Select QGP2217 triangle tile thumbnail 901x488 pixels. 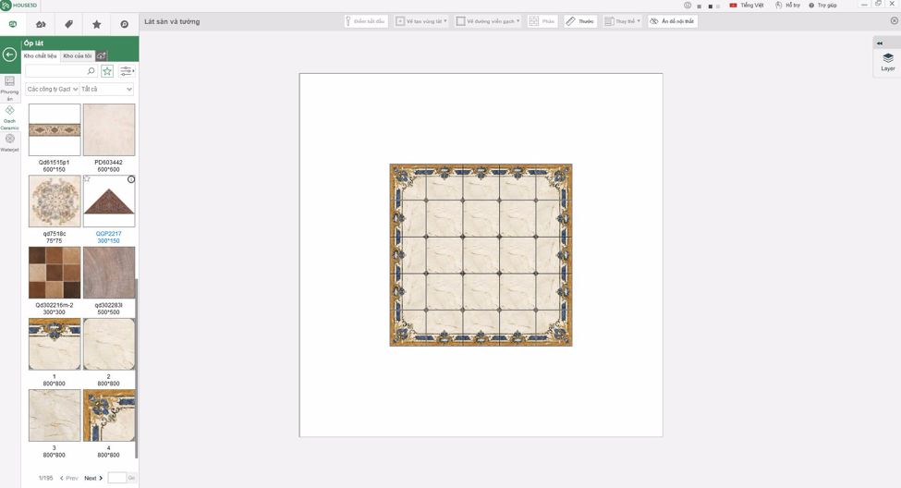coord(109,201)
